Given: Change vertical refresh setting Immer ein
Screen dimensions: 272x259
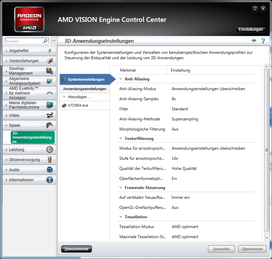Looking at the screenshot, I should coord(180,197).
